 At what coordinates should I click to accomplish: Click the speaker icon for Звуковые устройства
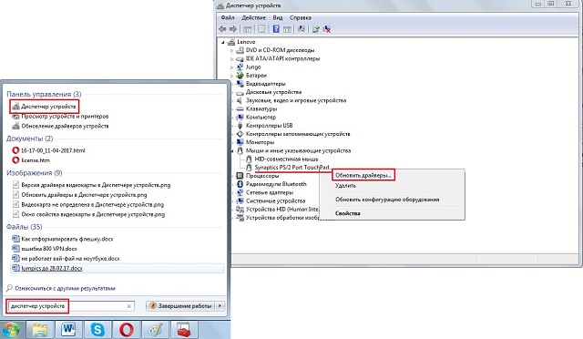point(240,100)
